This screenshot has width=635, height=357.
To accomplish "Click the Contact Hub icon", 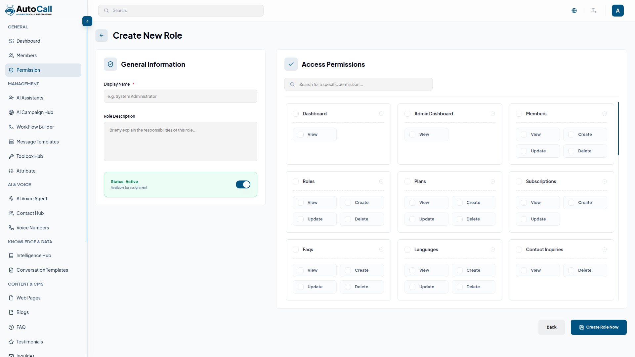I will click(x=11, y=213).
